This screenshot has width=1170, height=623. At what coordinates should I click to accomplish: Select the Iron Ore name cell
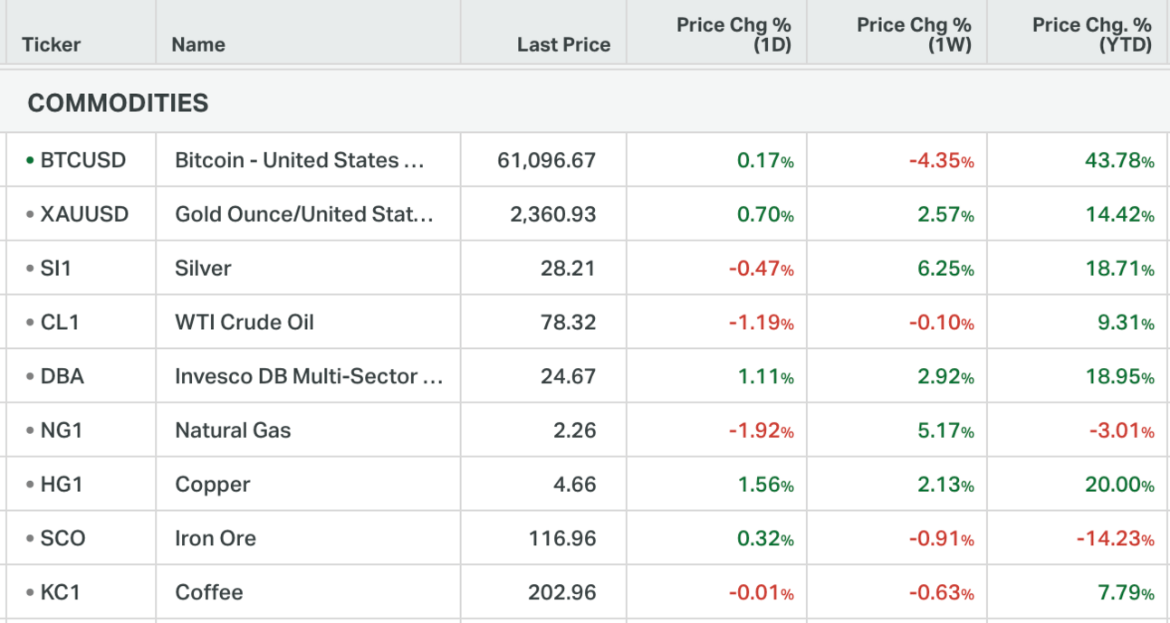coord(216,539)
